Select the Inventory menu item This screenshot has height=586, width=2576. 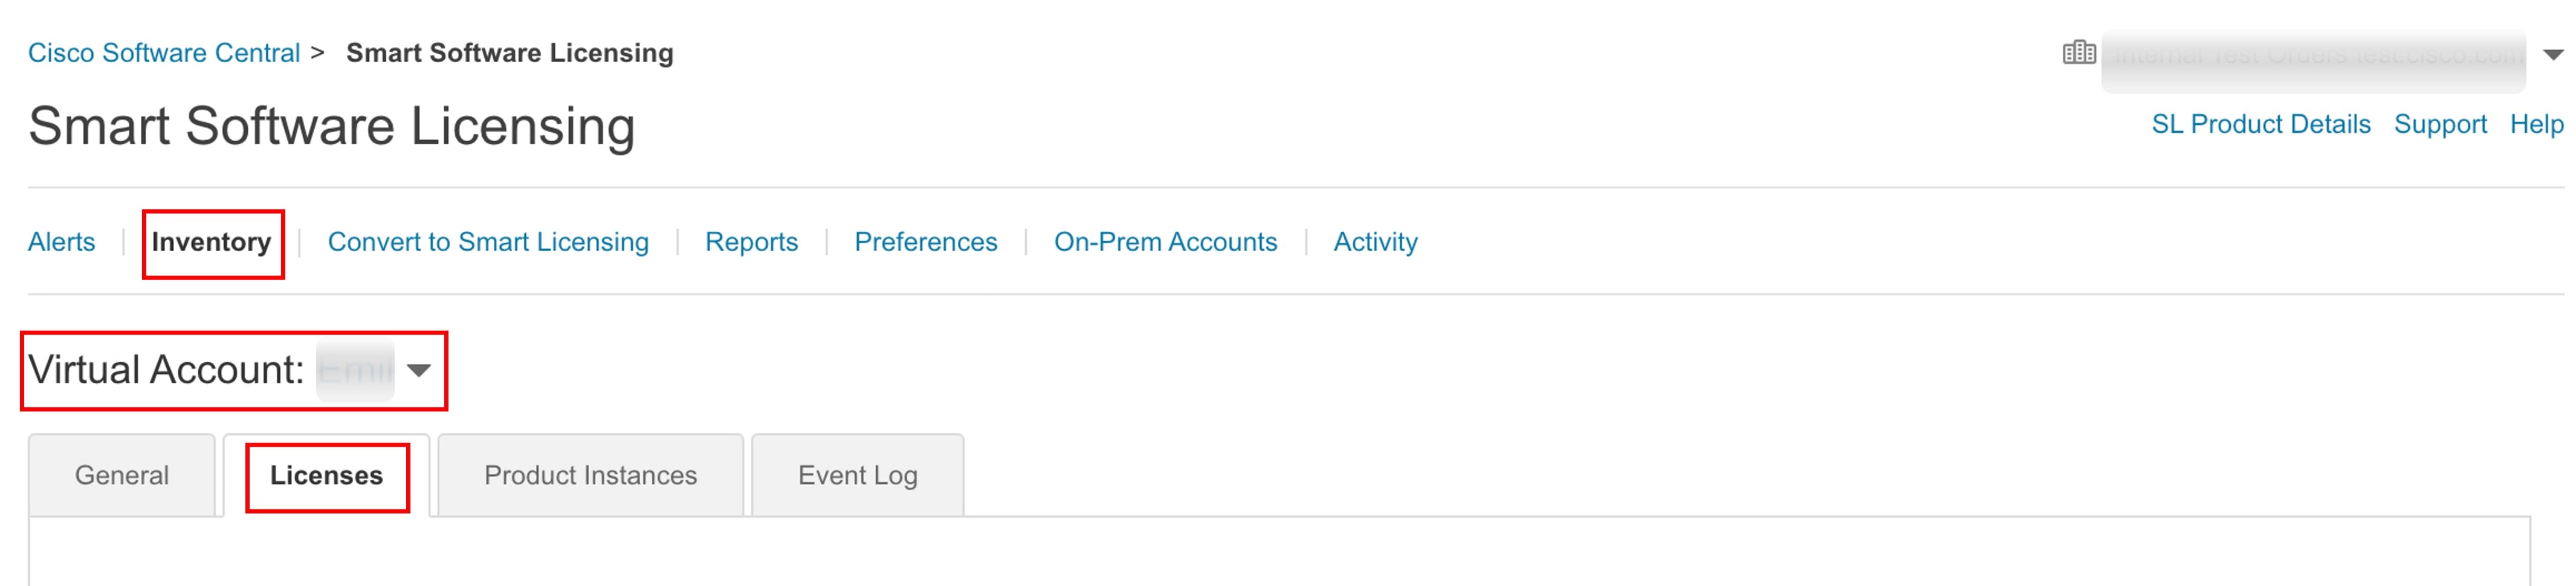211,243
